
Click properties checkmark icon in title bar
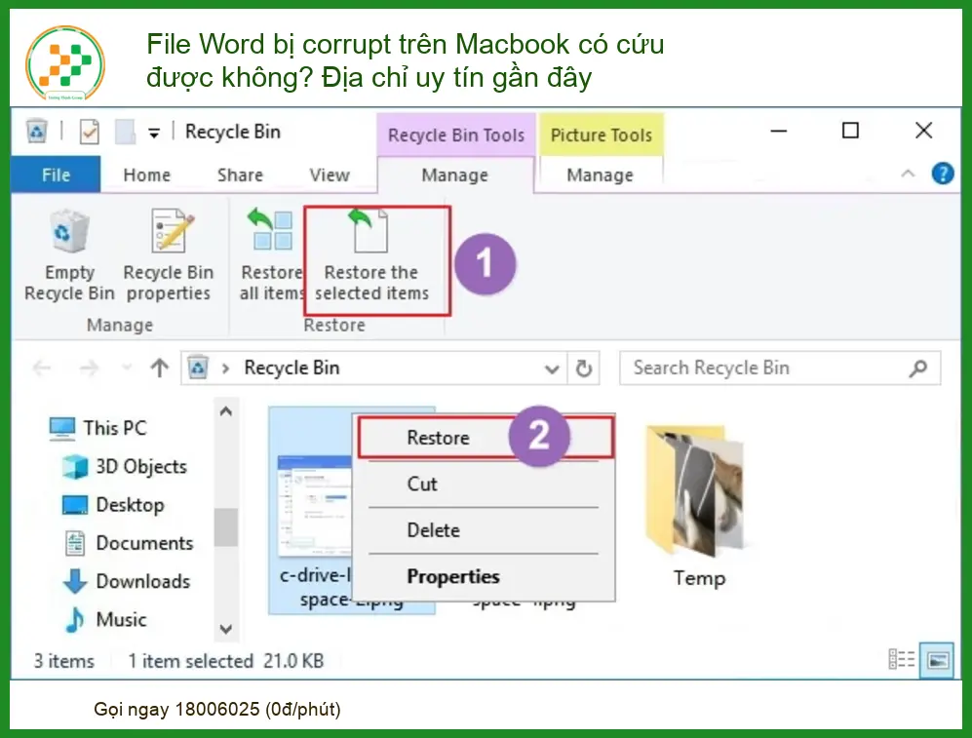[90, 132]
